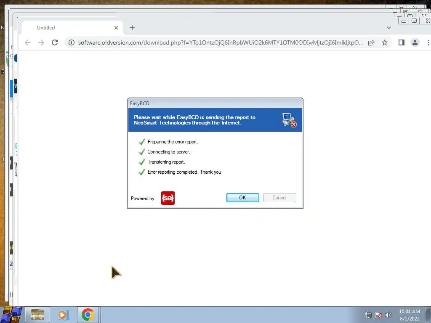Viewport: 431px width, 323px height.
Task: Go forward in browser history
Action: click(41, 42)
